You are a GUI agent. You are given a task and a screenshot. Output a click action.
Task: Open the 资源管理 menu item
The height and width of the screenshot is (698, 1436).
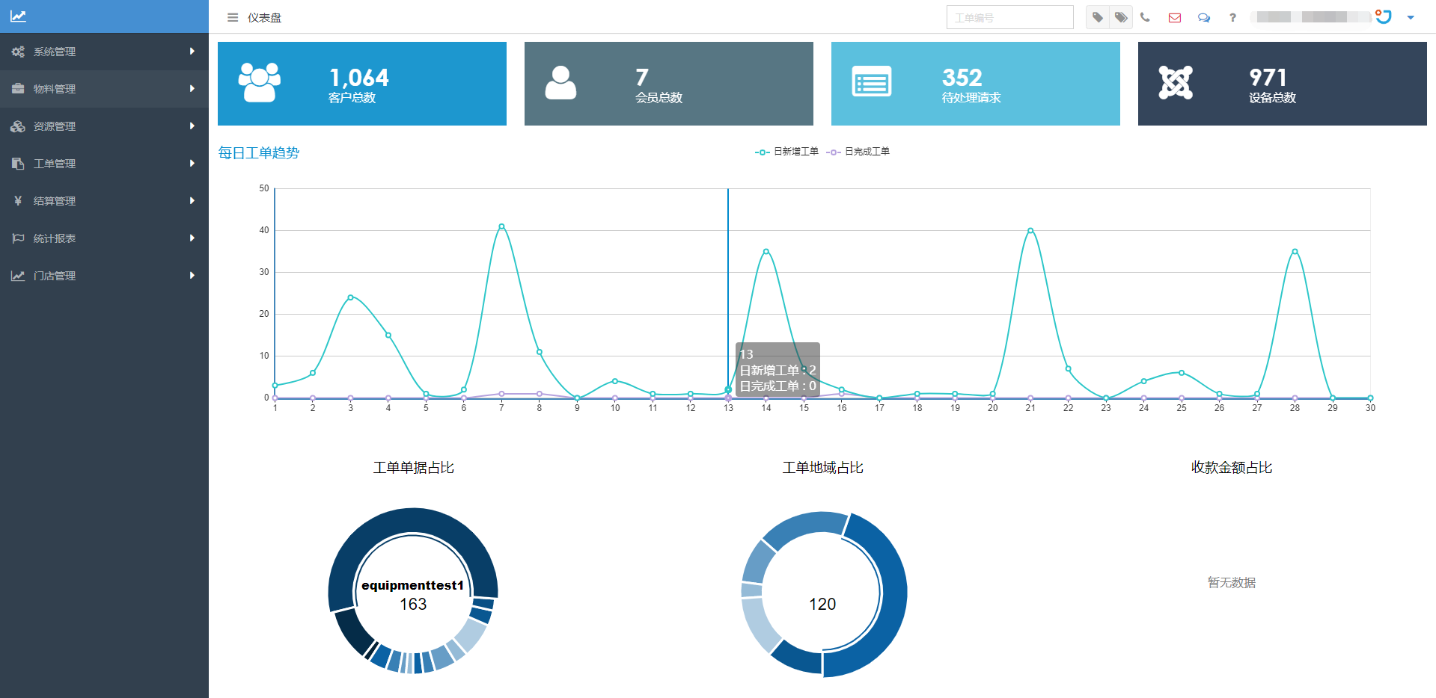[104, 126]
